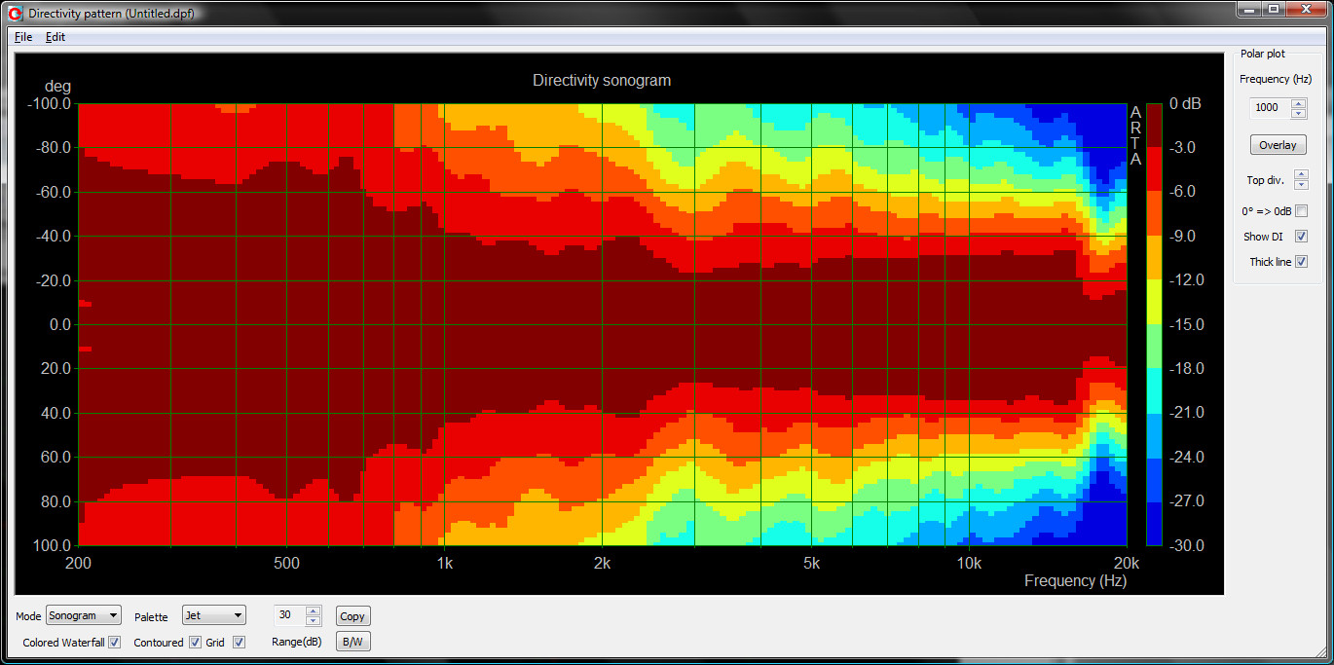Click the Top div. up arrow
Screen dimensions: 1334x665
pos(1301,175)
